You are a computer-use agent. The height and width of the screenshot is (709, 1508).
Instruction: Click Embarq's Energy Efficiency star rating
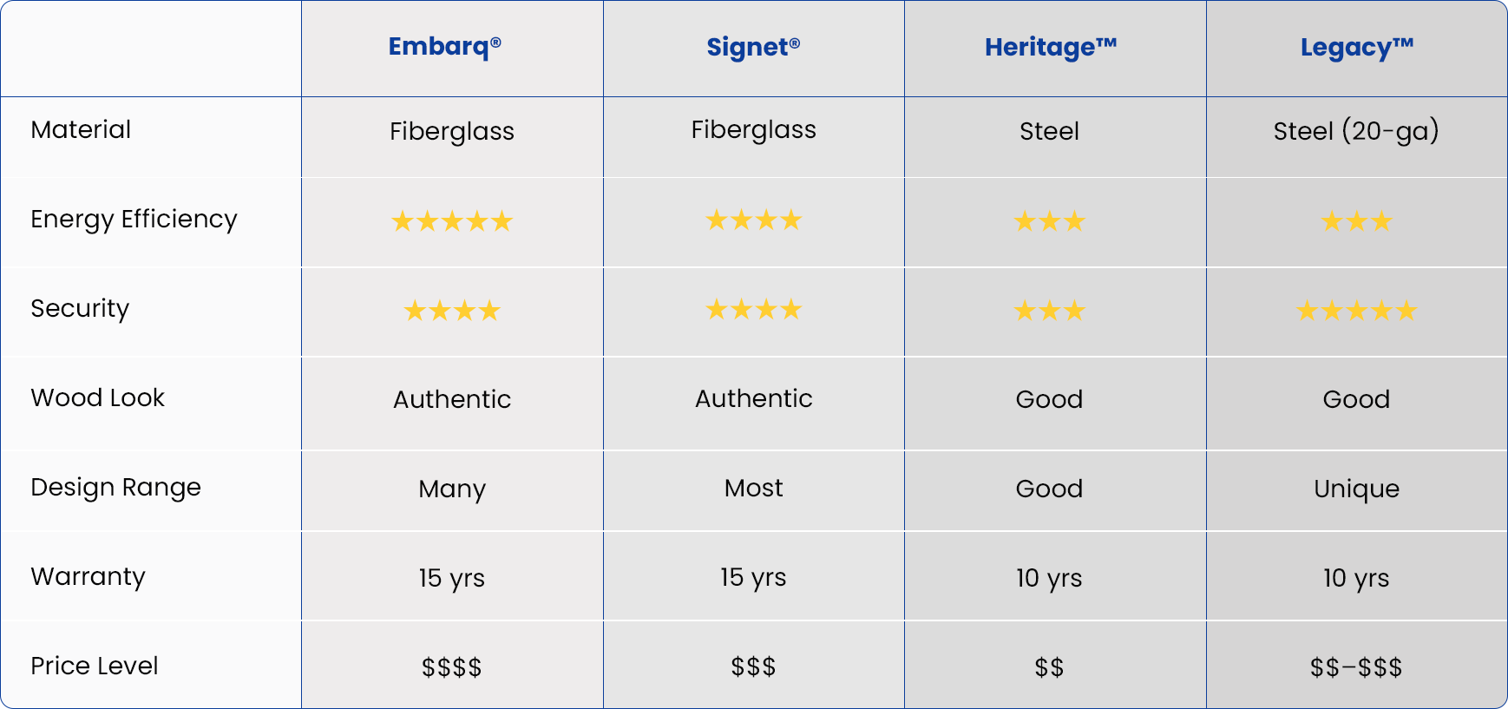[452, 222]
